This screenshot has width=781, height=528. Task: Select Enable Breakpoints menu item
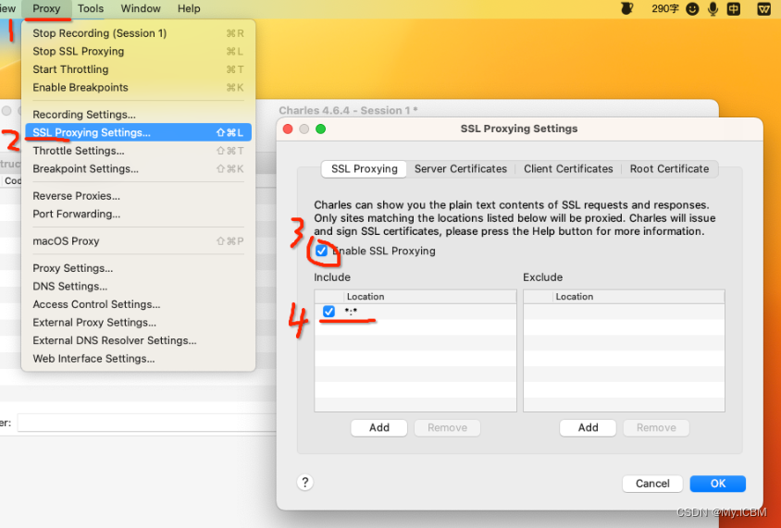(138, 88)
